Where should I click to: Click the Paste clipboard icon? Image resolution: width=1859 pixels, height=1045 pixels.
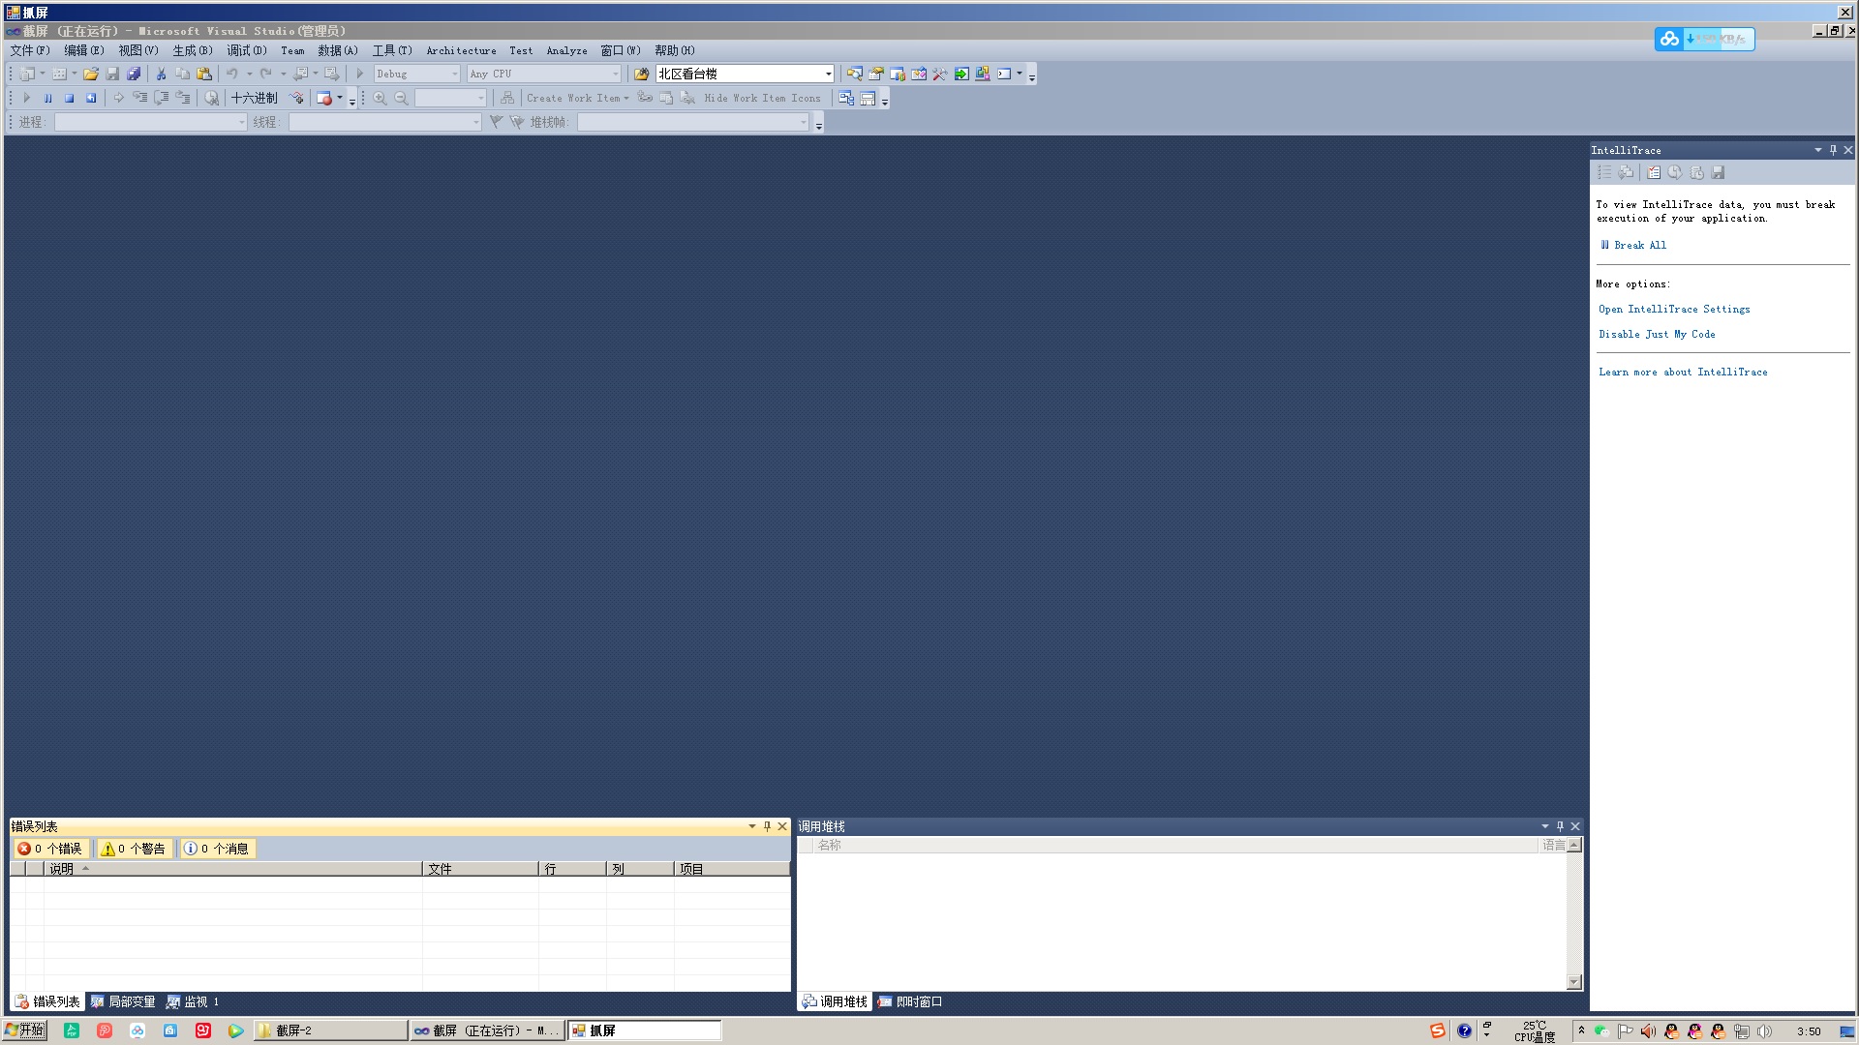[x=203, y=74]
